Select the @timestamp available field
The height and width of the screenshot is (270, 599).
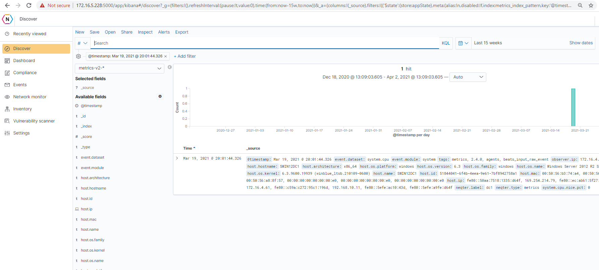click(91, 106)
